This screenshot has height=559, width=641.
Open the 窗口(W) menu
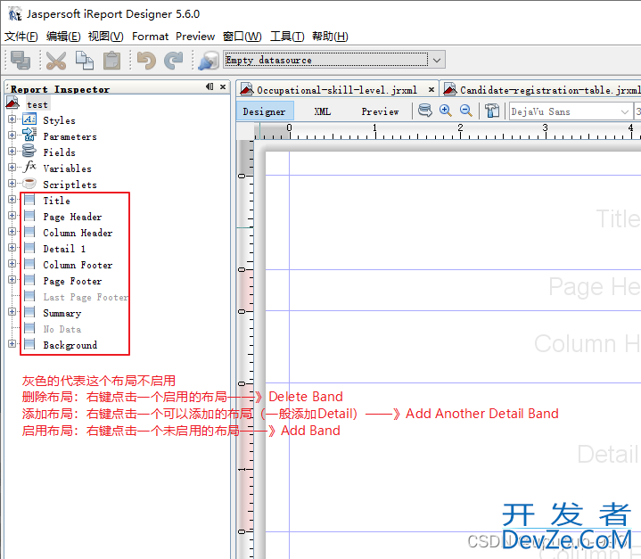point(242,37)
